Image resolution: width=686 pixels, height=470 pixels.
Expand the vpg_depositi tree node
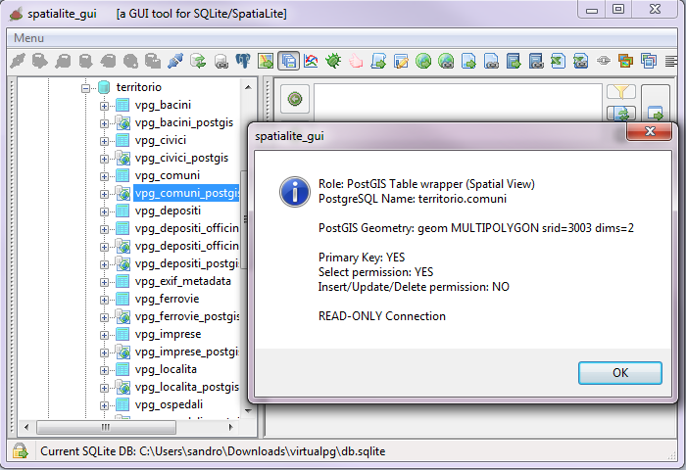click(104, 211)
